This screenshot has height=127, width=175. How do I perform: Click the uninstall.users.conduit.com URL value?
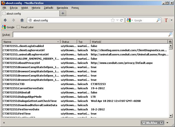130,55
